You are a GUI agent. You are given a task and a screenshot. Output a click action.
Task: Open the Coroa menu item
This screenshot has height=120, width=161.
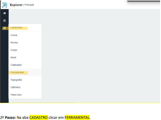(x=14, y=35)
